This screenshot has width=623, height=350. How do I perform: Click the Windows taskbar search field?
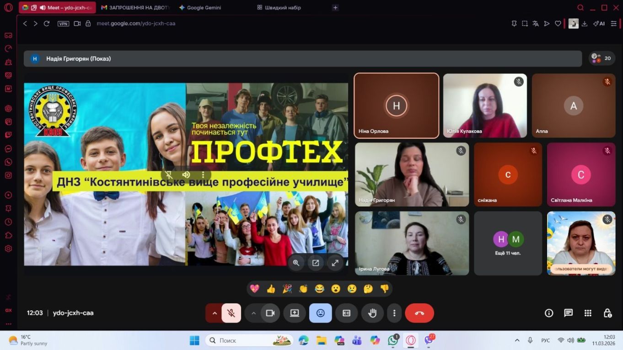click(x=242, y=340)
